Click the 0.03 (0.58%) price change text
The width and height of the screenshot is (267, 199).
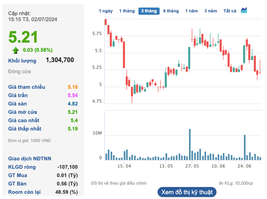(x=38, y=50)
